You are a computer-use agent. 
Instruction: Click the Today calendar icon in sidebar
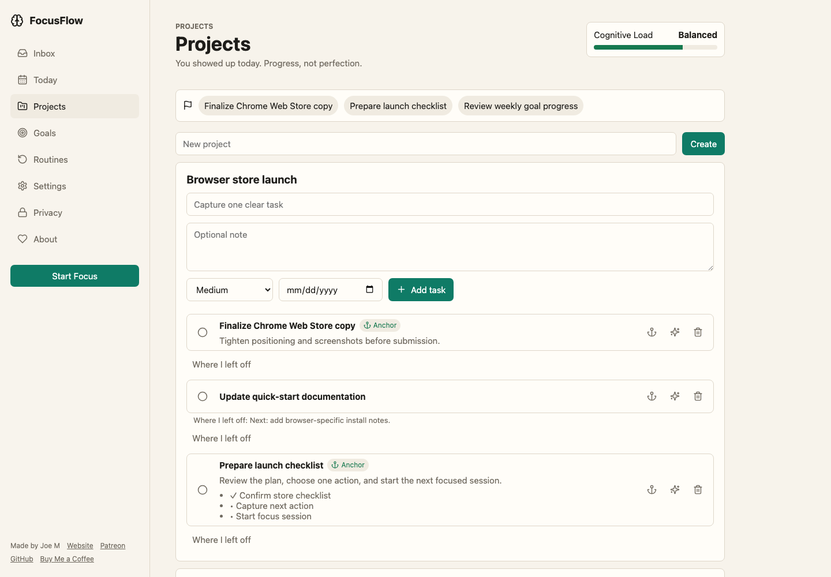pyautogui.click(x=23, y=80)
